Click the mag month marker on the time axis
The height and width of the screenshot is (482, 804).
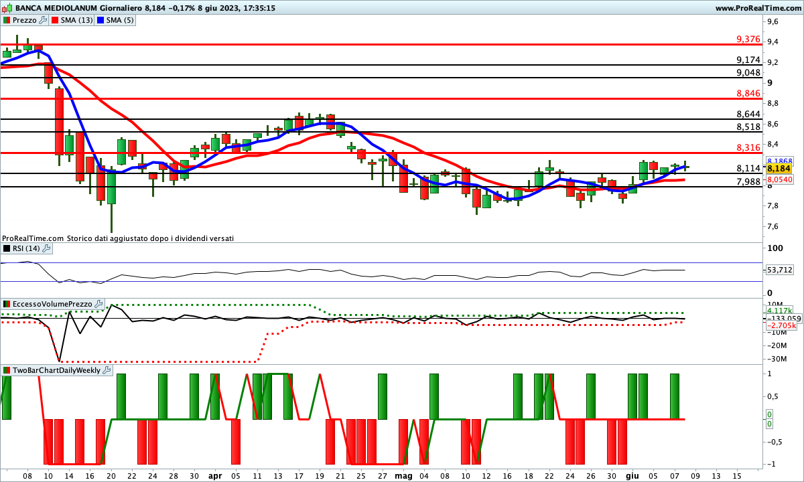(403, 475)
